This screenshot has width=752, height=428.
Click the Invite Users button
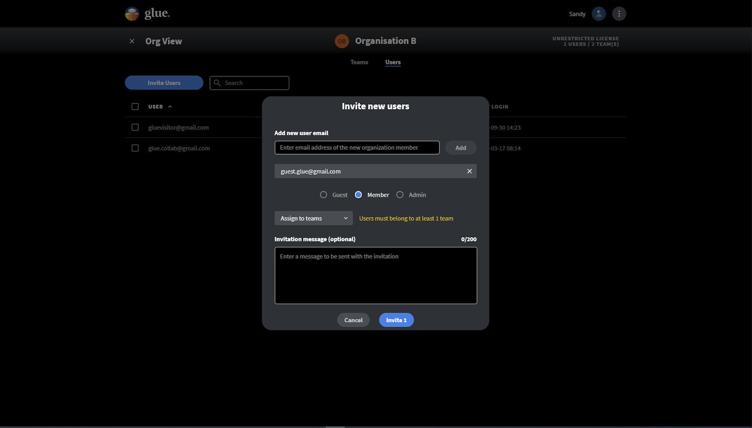pos(164,83)
